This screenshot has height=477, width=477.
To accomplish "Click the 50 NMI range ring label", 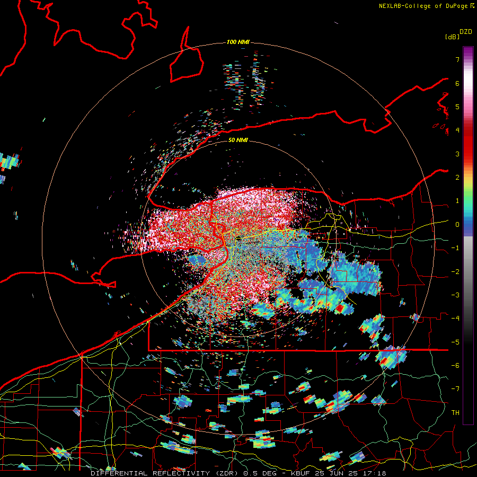I will [238, 140].
